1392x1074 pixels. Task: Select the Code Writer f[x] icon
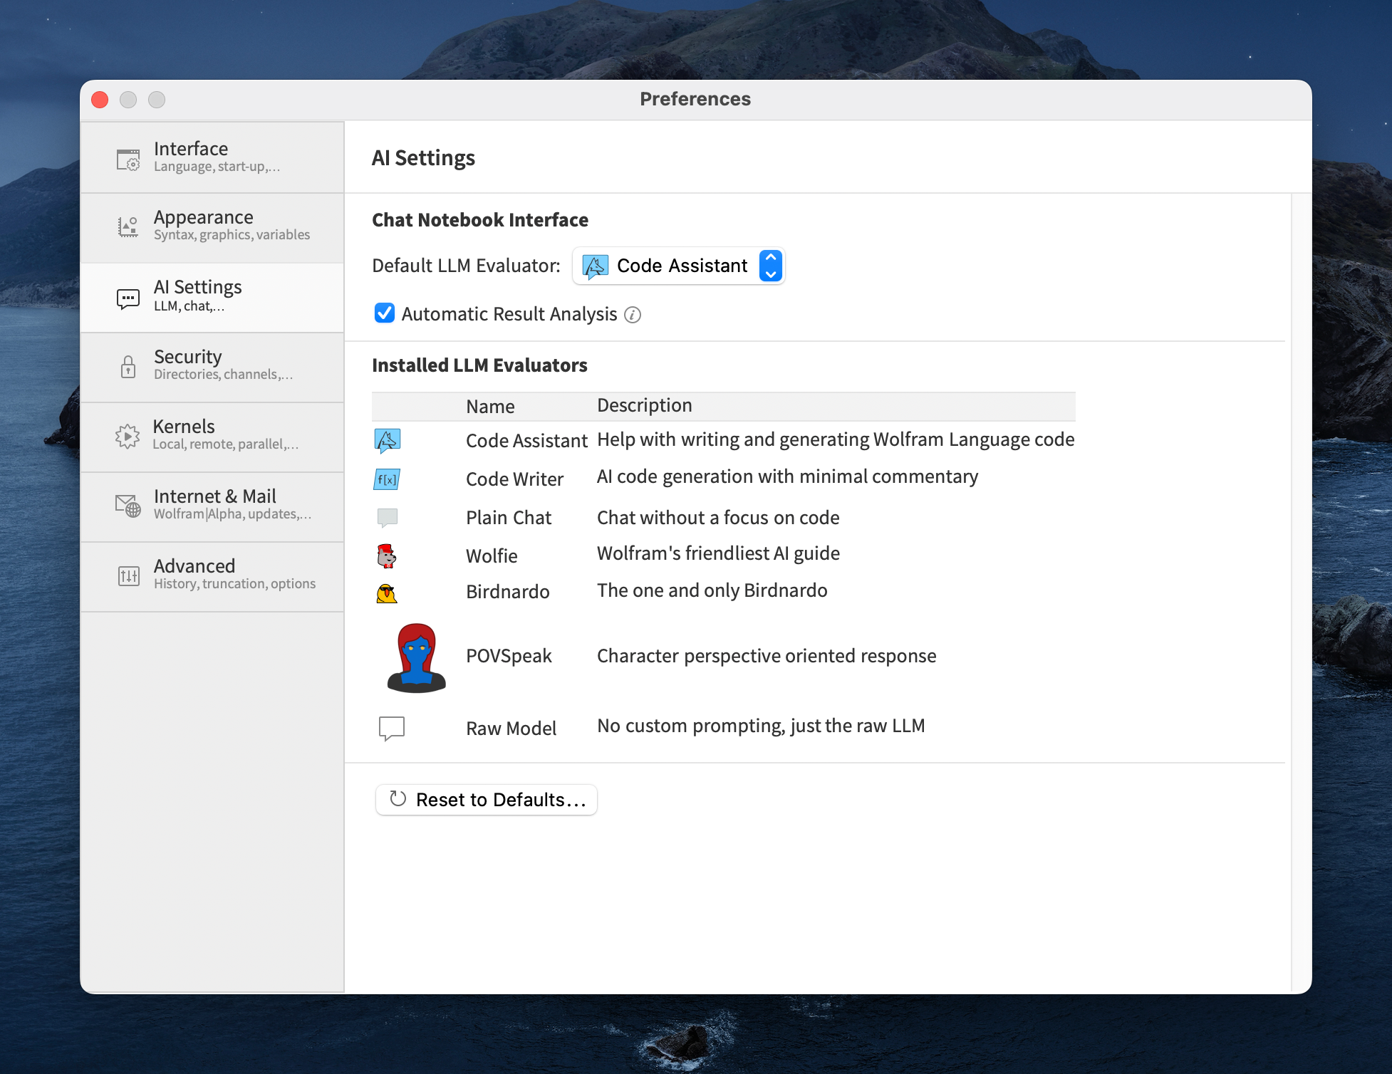(387, 479)
